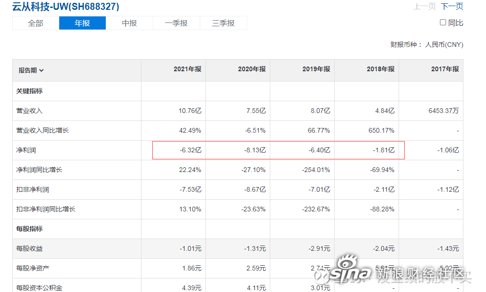Open the 中报 tab

pos(130,23)
